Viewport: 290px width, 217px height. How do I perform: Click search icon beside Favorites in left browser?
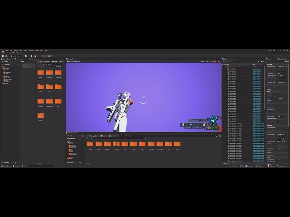(x=18, y=62)
